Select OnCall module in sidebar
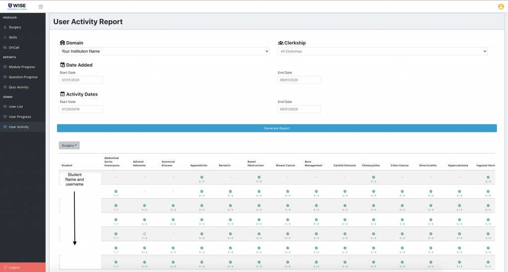Image resolution: width=508 pixels, height=272 pixels. tap(14, 48)
